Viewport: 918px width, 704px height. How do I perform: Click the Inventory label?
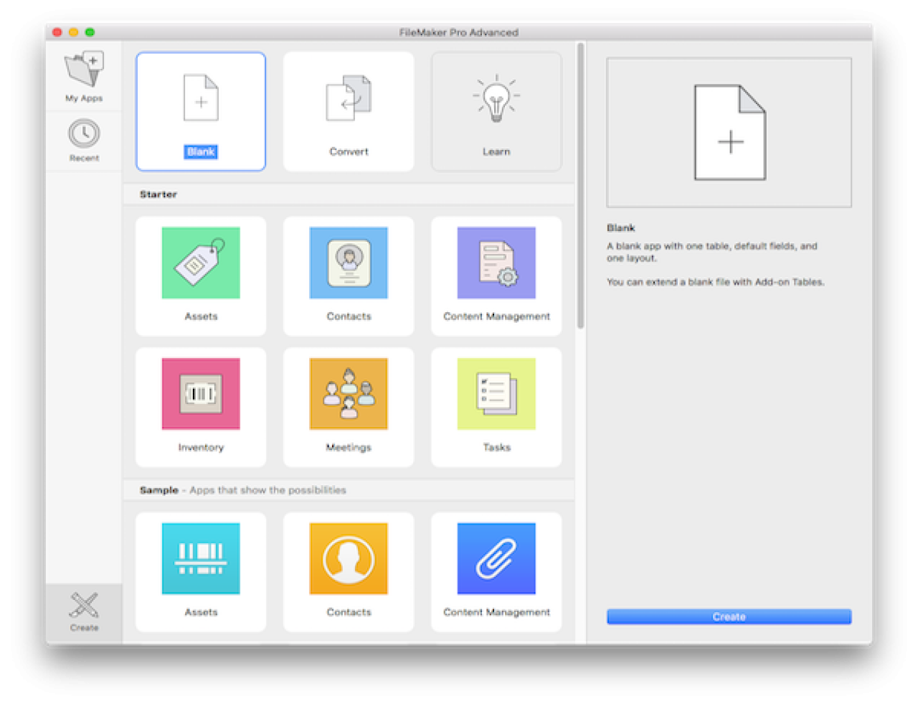201,447
